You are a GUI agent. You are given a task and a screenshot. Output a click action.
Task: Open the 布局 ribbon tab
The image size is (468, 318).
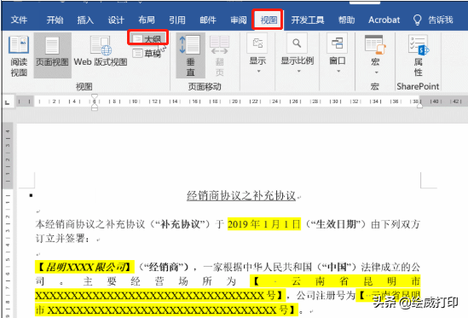[x=147, y=20]
